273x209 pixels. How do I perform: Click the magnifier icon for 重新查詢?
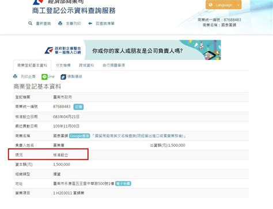30,24
